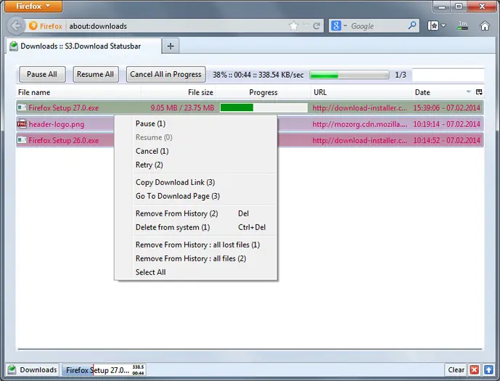Click the red X icon in status bar

click(x=475, y=369)
